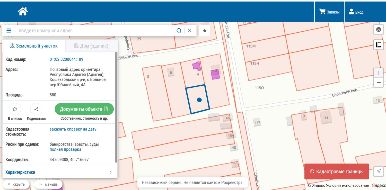Click Собственник, стоимость и др. caption
Screen dimensions: 386x190
tap(84, 119)
